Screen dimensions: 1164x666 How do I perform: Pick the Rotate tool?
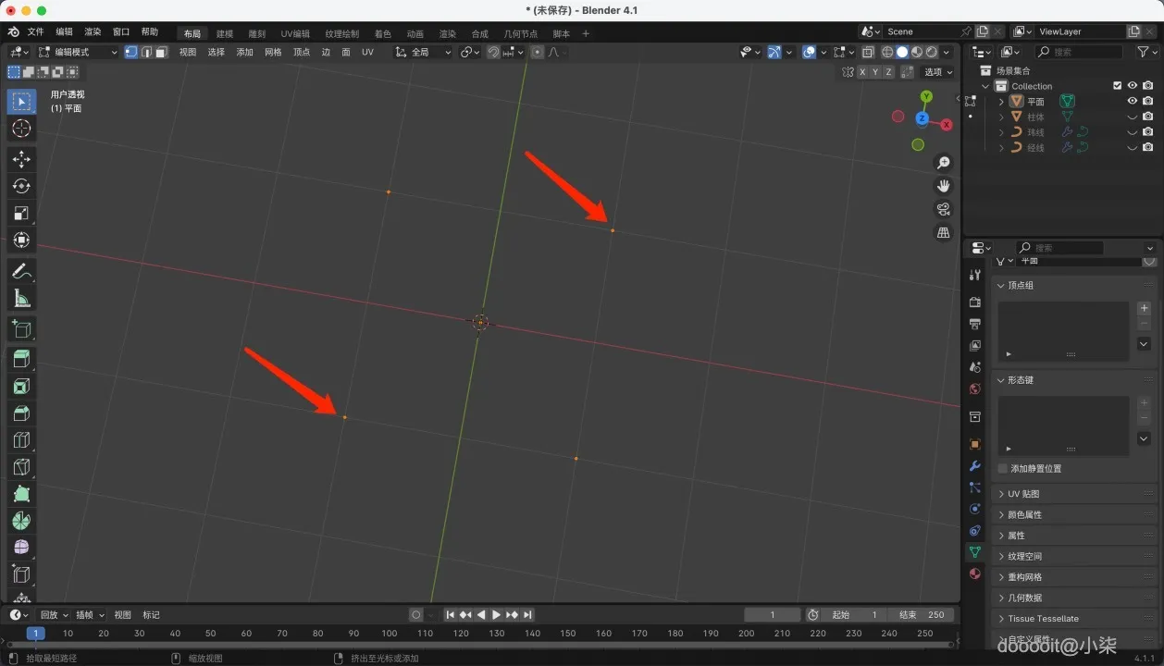coord(21,186)
